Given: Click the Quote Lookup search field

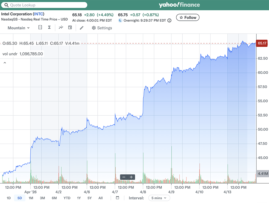Looking at the screenshot, I should click(x=44, y=5).
